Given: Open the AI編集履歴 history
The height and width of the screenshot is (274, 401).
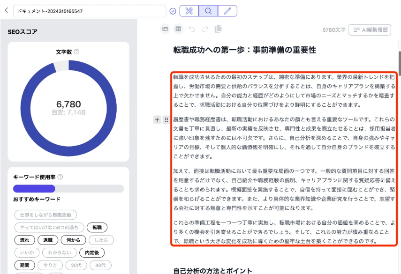Looking at the screenshot, I should pos(370,30).
